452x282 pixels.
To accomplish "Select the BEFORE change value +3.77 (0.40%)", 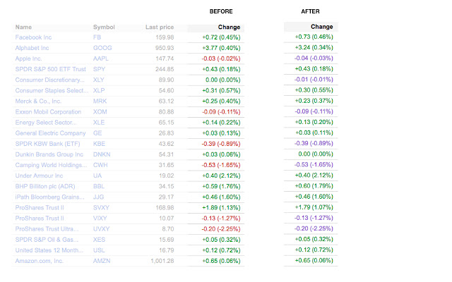I will pyautogui.click(x=221, y=48).
